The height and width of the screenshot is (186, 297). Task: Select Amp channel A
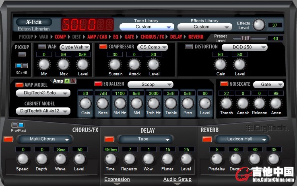pos(67,81)
